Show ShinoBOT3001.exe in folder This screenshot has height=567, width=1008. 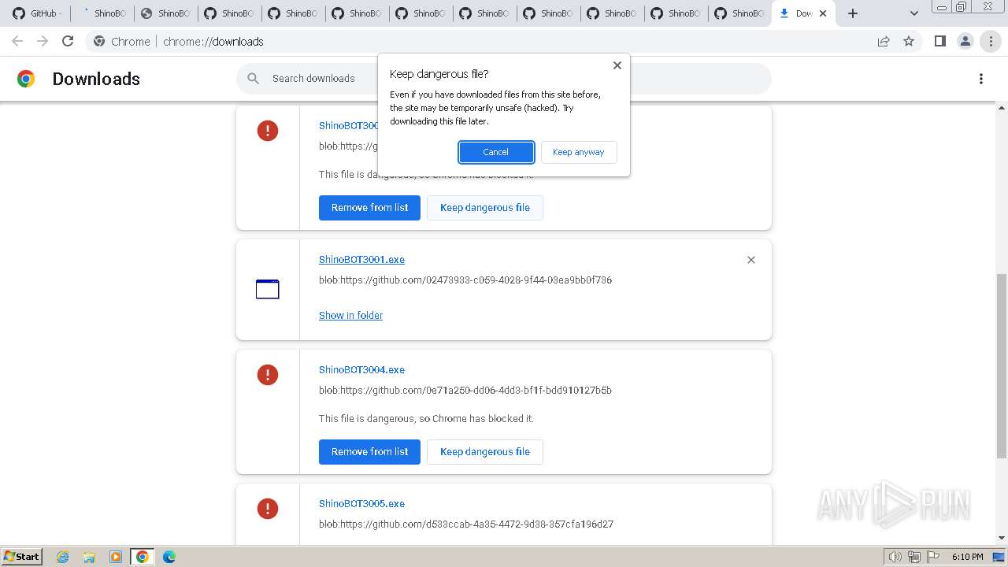[x=350, y=315]
